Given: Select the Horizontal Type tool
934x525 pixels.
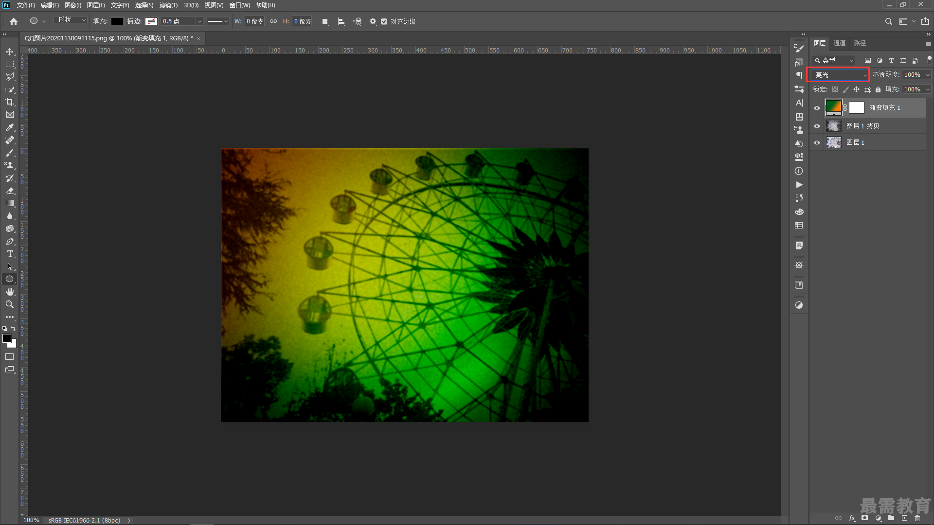Looking at the screenshot, I should coord(10,254).
